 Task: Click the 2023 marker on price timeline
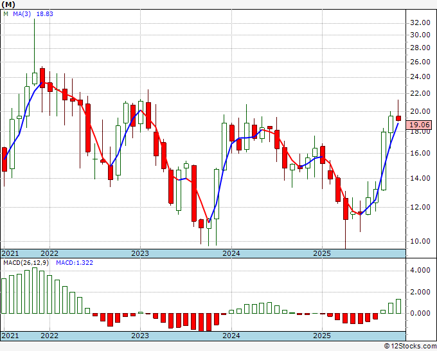(140, 253)
